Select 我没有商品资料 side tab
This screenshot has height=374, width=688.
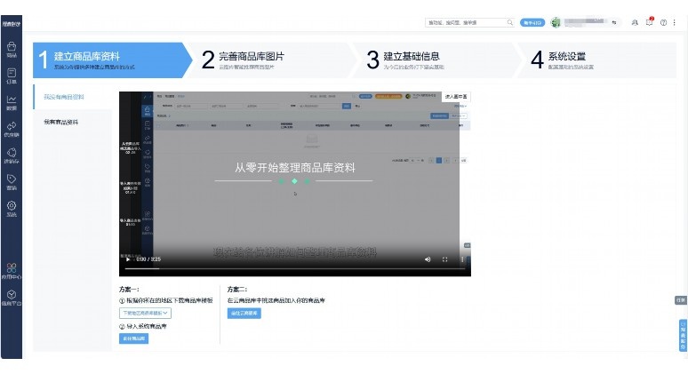72,97
